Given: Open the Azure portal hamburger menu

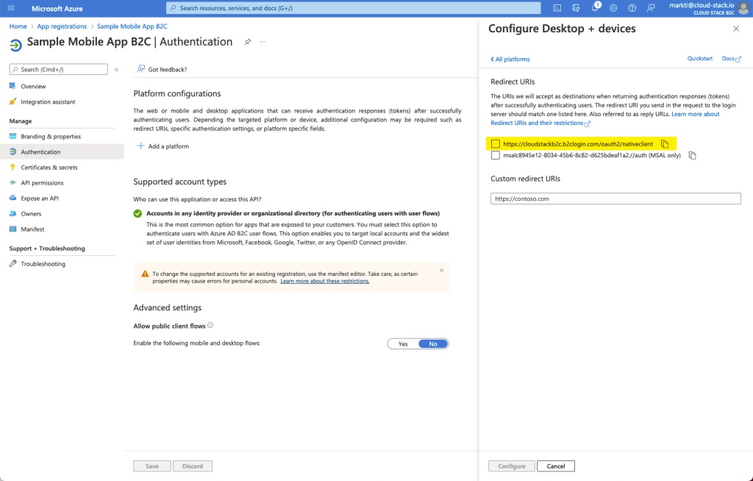Looking at the screenshot, I should click(12, 8).
